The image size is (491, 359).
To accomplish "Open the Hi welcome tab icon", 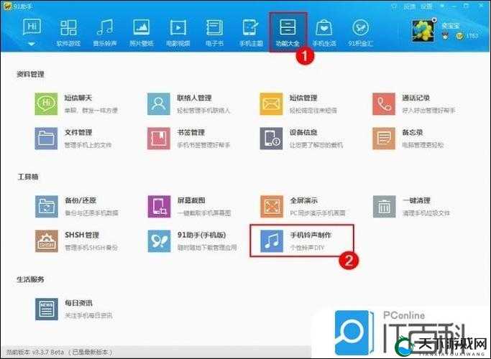I will tap(32, 27).
